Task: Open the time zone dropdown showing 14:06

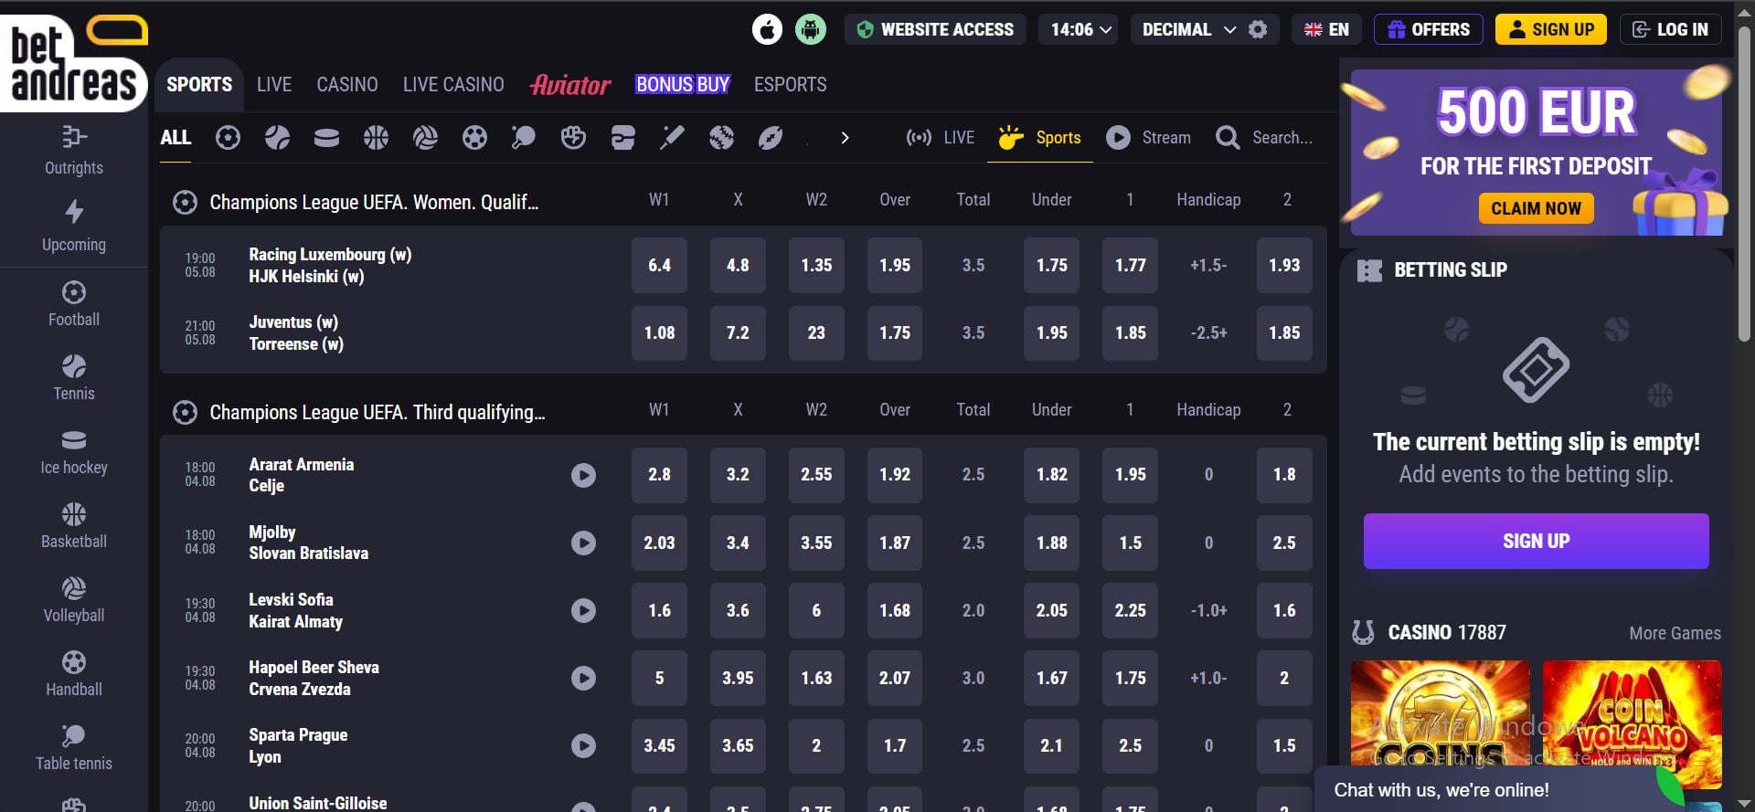Action: [1080, 29]
